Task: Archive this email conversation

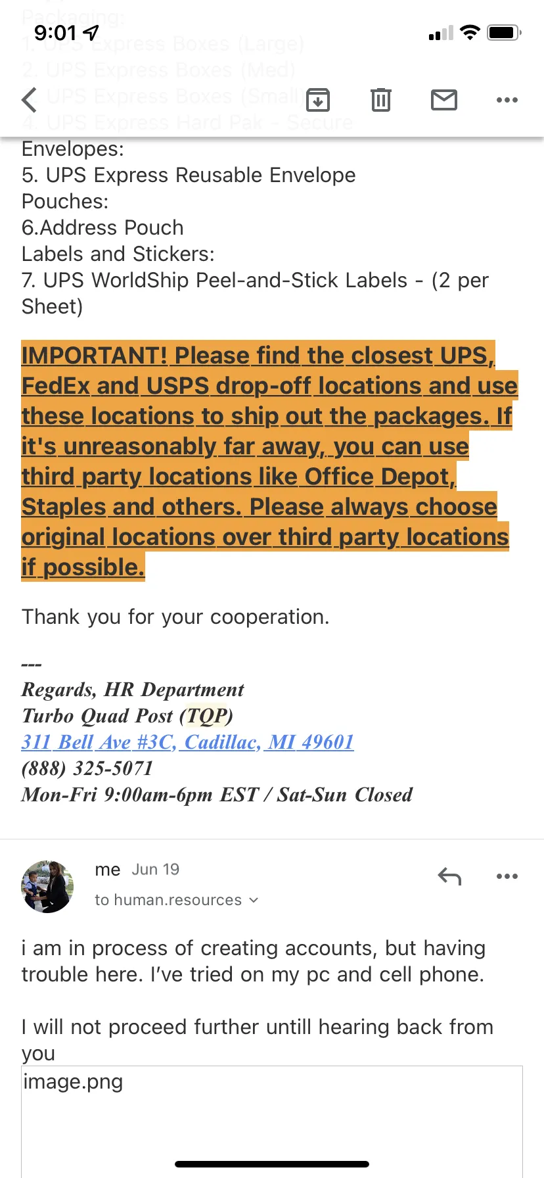Action: (318, 100)
